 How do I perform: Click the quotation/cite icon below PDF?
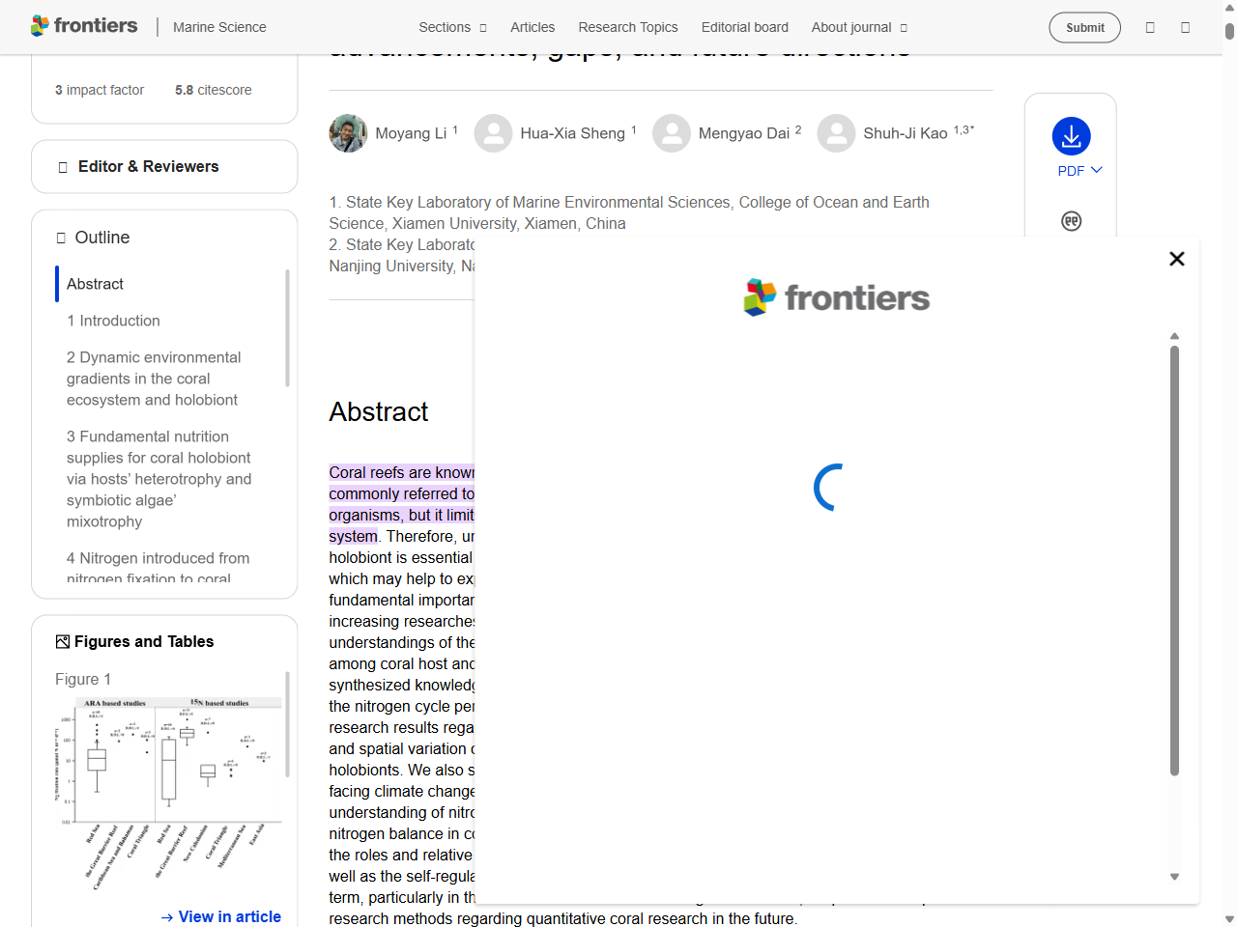coord(1070,220)
